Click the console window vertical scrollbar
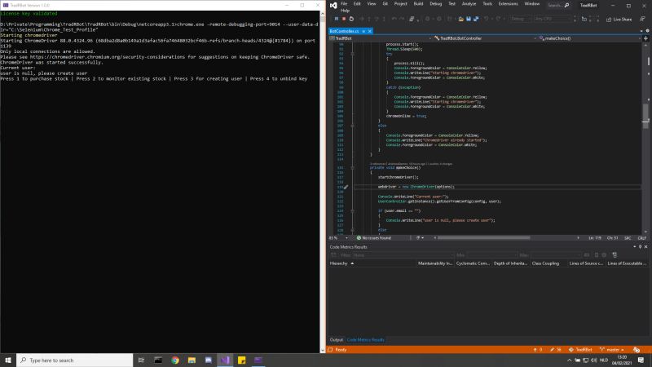 tap(322, 182)
